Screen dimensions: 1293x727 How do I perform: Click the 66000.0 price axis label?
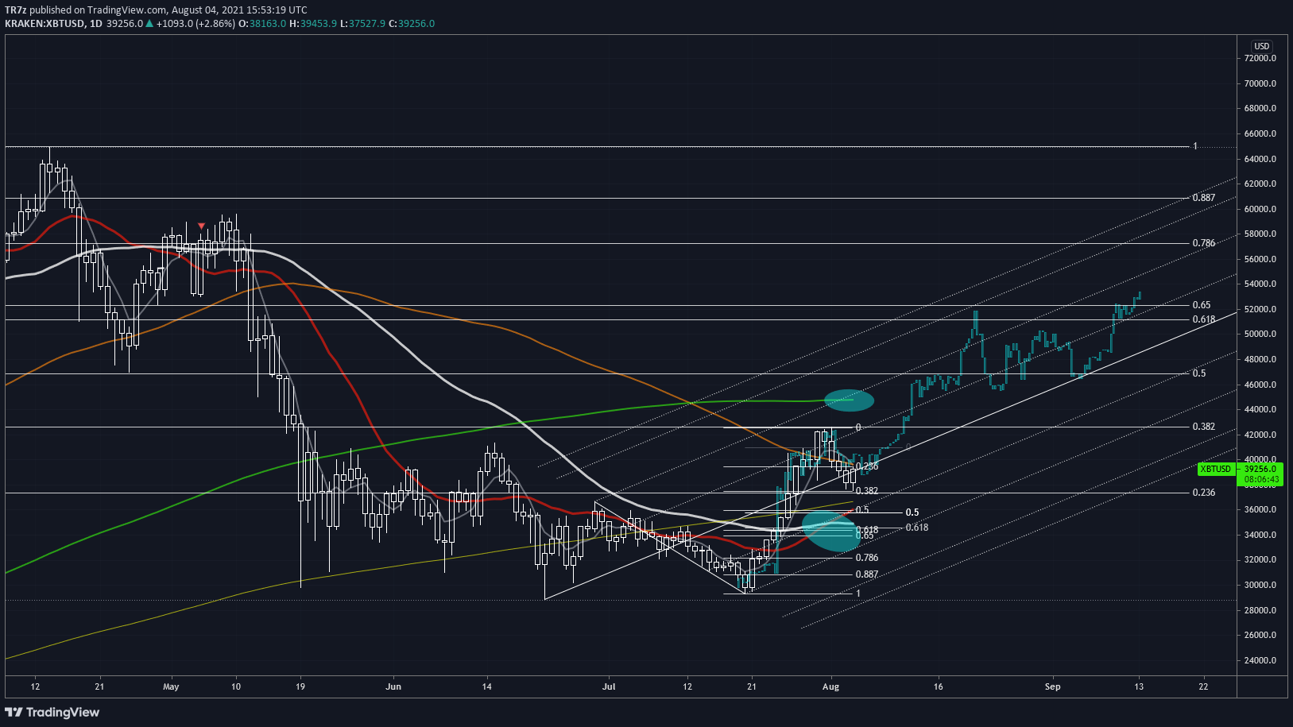pyautogui.click(x=1260, y=134)
